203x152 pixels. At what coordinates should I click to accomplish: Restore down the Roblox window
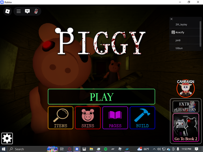point(189,2)
